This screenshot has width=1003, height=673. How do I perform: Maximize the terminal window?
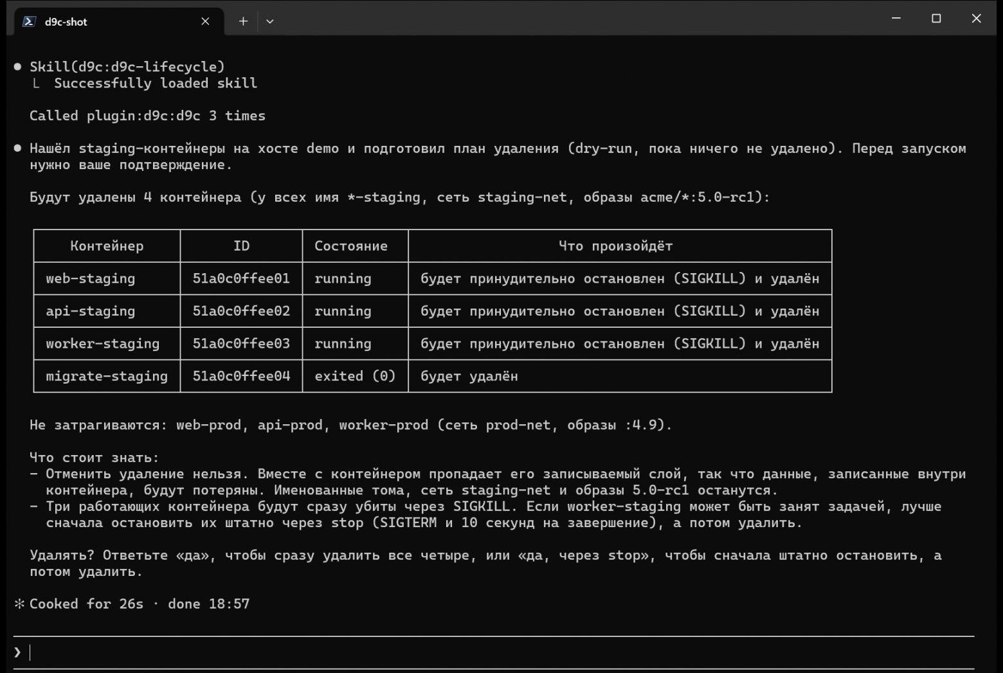(936, 19)
